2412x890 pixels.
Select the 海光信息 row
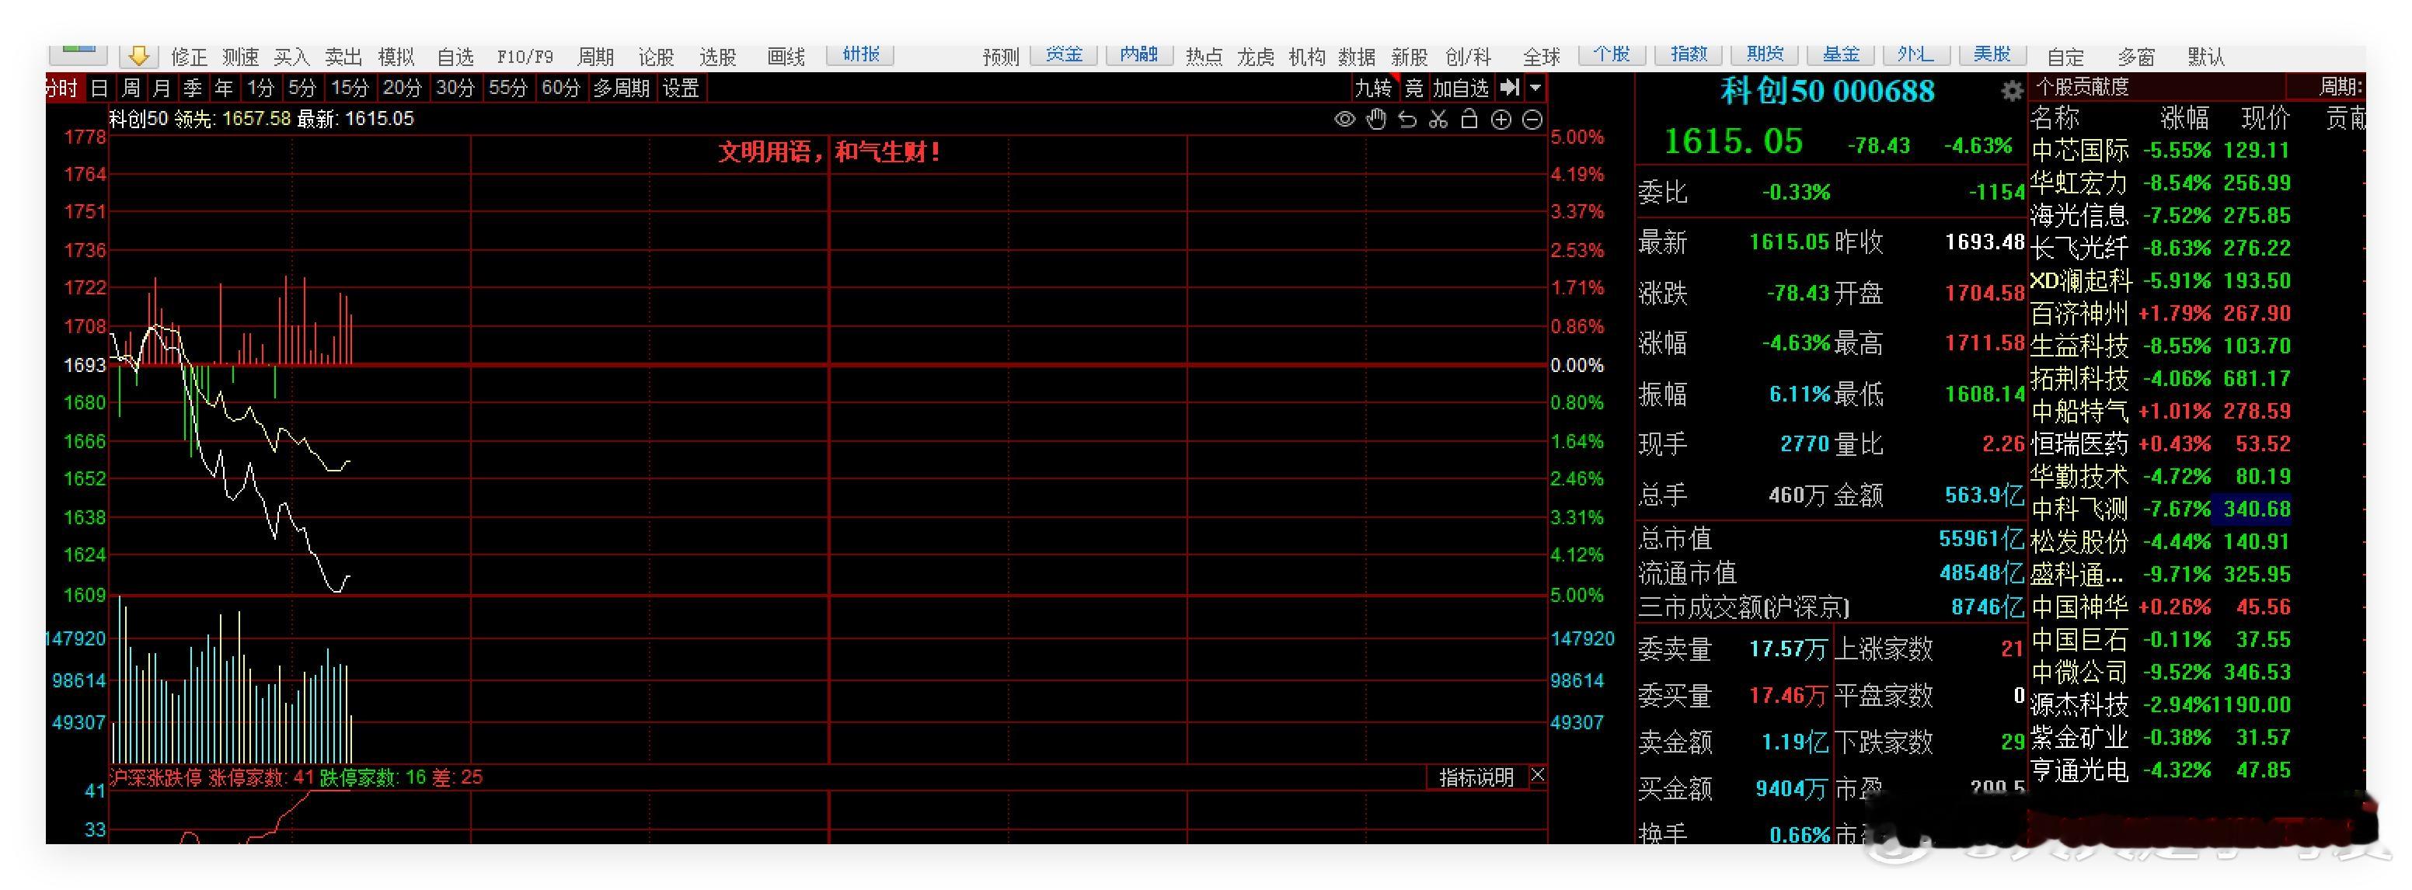point(2198,215)
